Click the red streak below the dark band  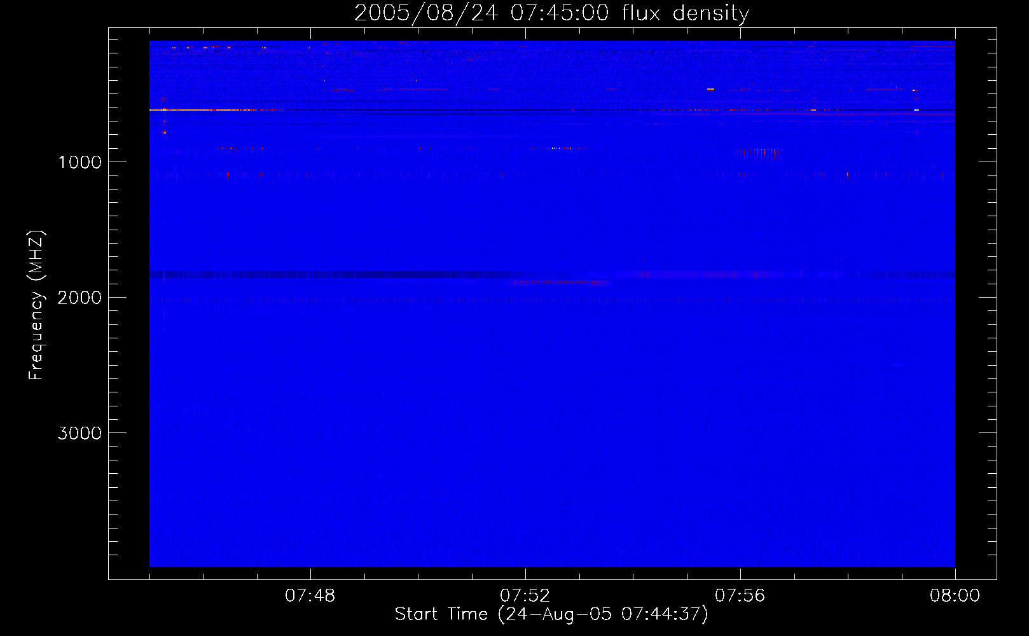click(x=560, y=282)
